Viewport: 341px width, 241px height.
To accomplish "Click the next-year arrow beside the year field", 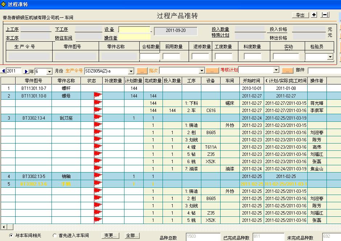I will click(x=26, y=71).
